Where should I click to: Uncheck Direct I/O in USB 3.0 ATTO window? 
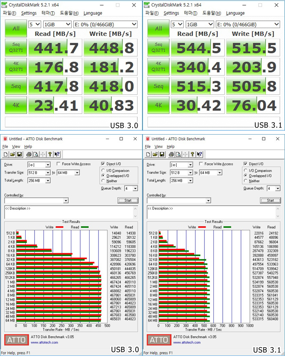point(103,164)
